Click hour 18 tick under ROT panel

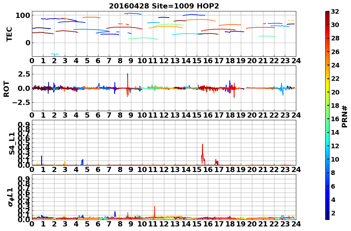230,115
